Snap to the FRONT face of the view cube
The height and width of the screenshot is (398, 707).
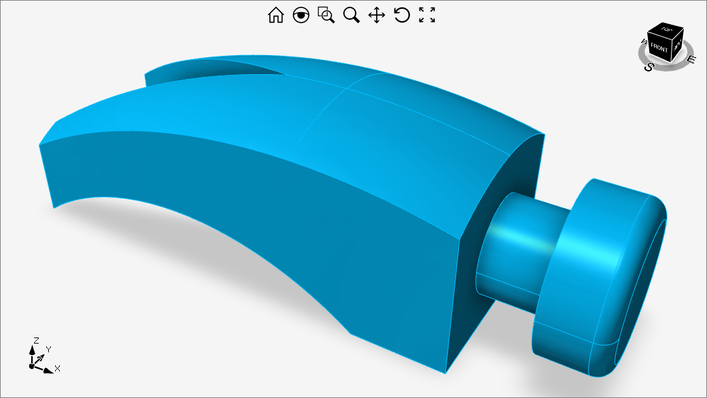click(x=659, y=47)
